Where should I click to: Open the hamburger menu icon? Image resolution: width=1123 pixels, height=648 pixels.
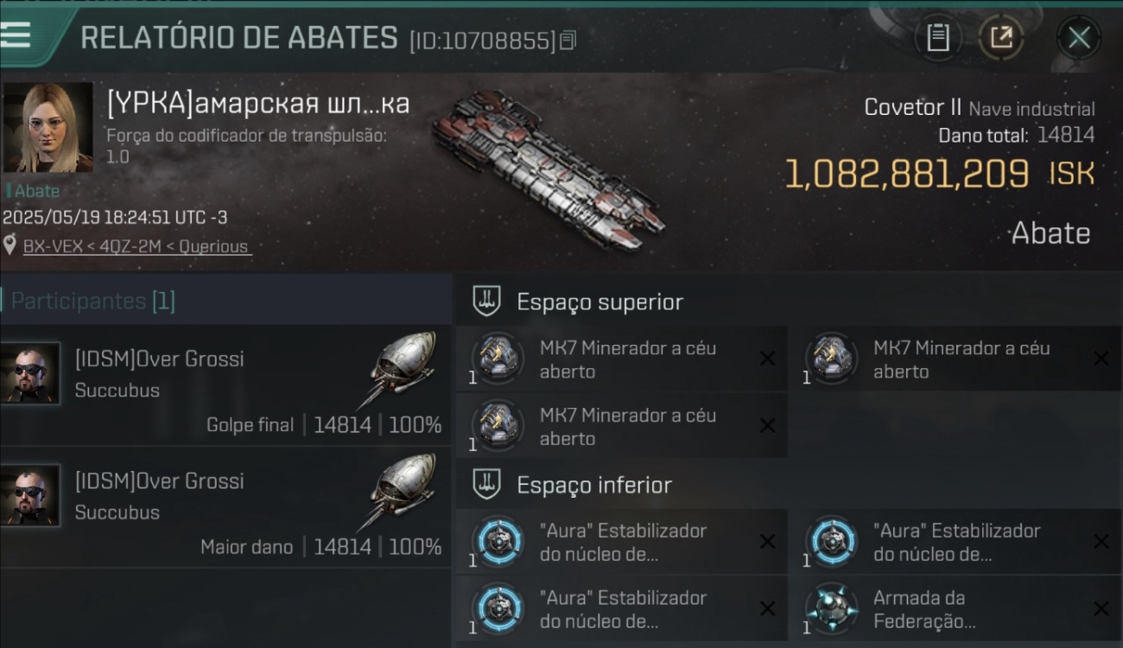16,35
